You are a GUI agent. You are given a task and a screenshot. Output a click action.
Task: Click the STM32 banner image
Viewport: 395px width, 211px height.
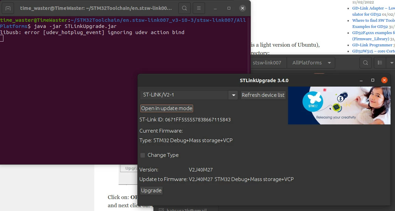click(339, 106)
